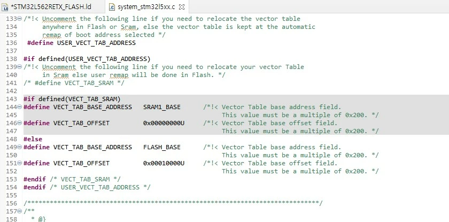Close the system_stm32l5xx.c tab
This screenshot has height=222, width=449.
[182, 7]
